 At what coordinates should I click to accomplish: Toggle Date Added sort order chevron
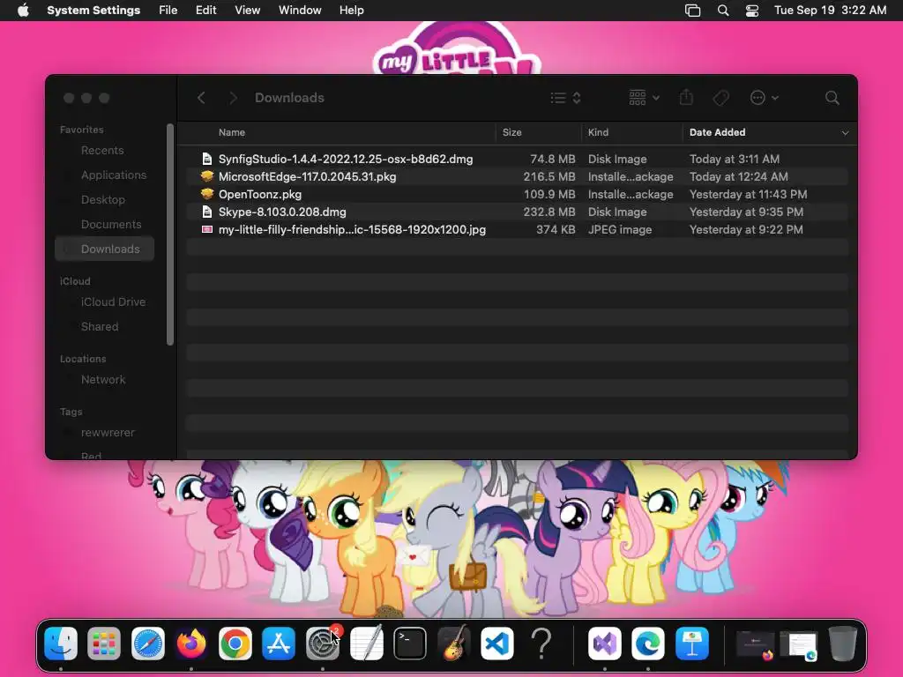[845, 133]
